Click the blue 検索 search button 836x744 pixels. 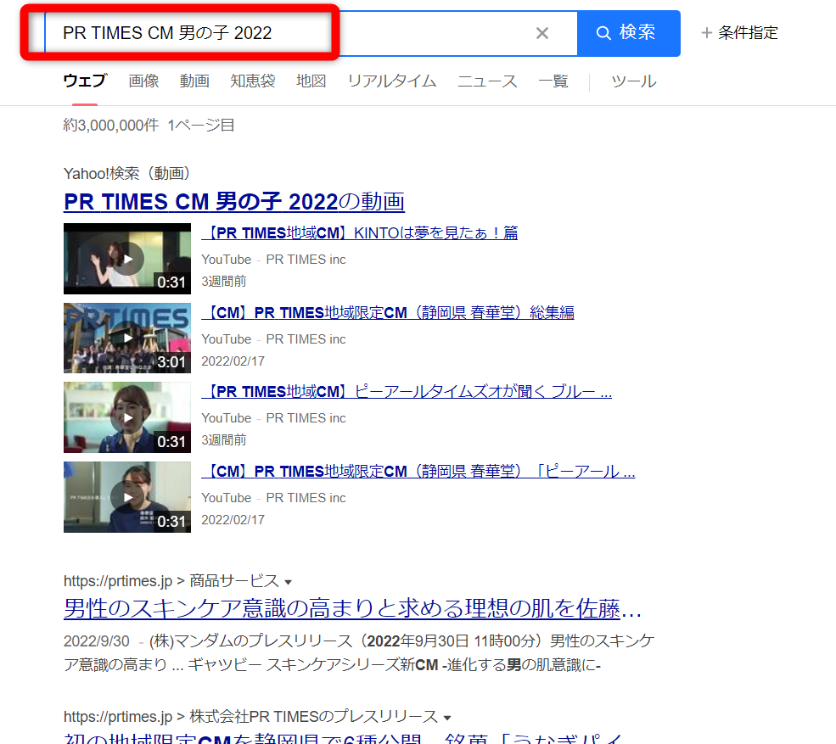(x=629, y=33)
